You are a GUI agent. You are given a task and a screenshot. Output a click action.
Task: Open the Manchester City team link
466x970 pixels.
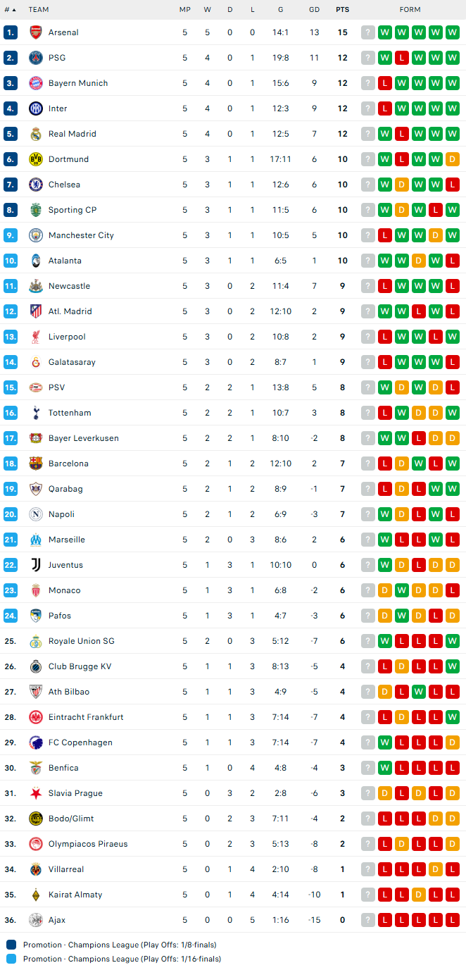(81, 235)
